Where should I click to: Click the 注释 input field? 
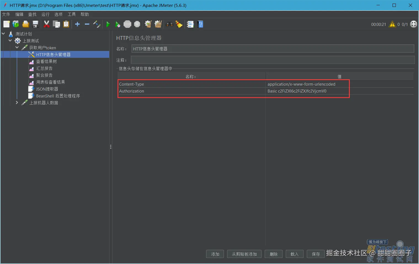pyautogui.click(x=273, y=60)
